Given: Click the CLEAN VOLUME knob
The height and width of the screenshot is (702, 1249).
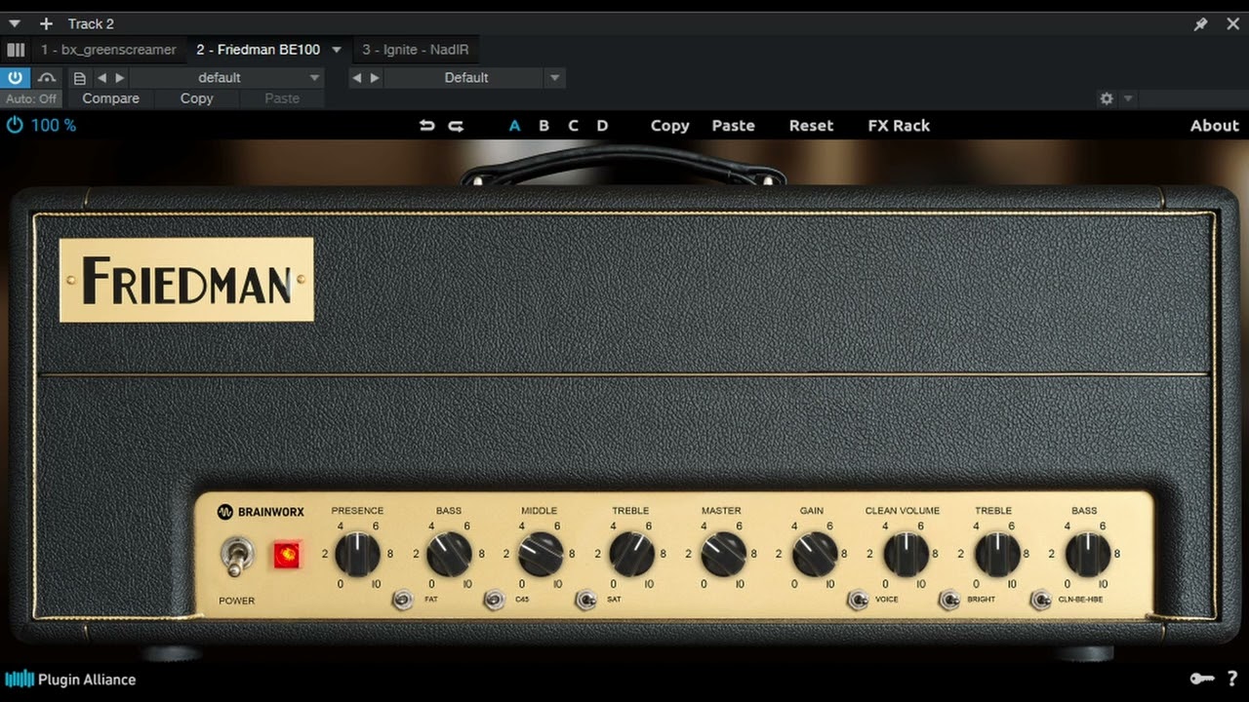Looking at the screenshot, I should click(906, 555).
